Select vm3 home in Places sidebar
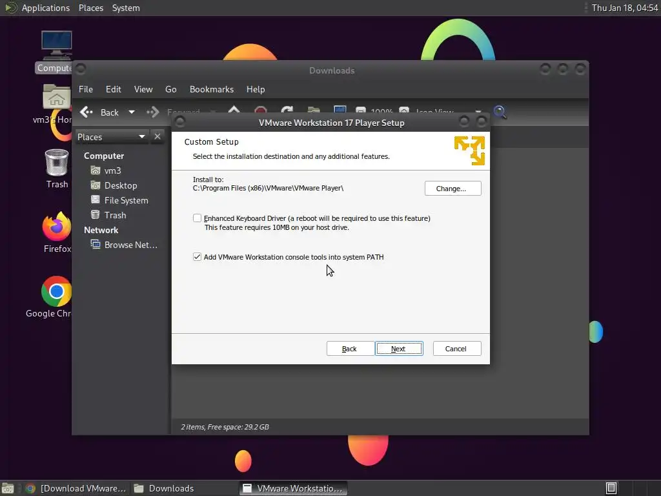Image resolution: width=661 pixels, height=496 pixels. pyautogui.click(x=112, y=170)
